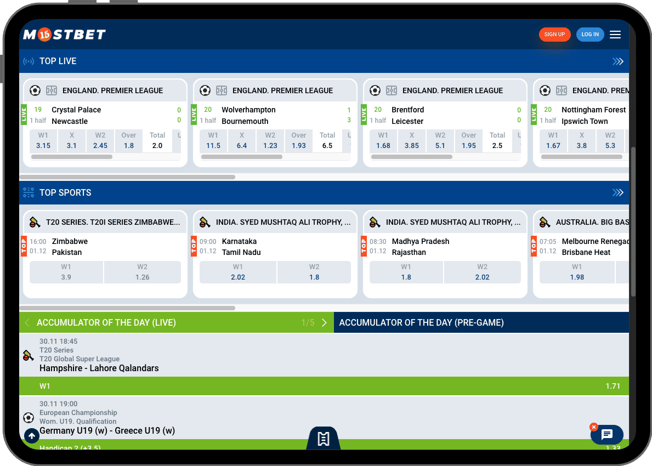The image size is (652, 466).
Task: Expand Top Live section with arrows
Action: pos(618,61)
